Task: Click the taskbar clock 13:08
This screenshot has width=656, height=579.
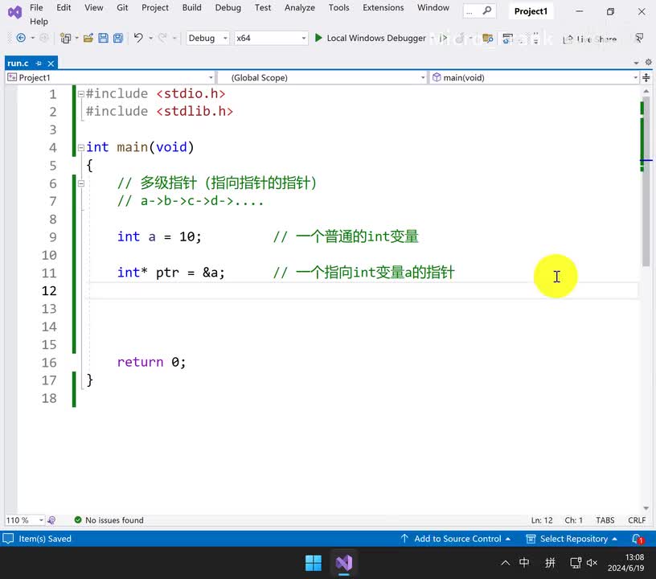Action: pos(634,557)
